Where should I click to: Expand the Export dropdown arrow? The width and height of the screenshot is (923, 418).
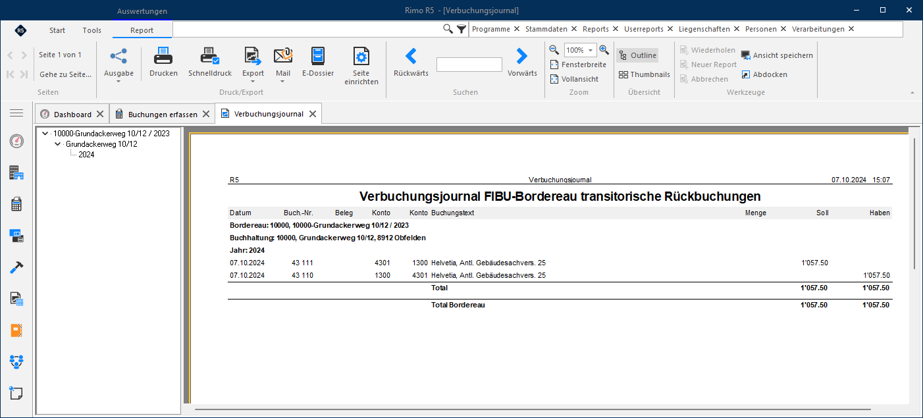(x=253, y=82)
